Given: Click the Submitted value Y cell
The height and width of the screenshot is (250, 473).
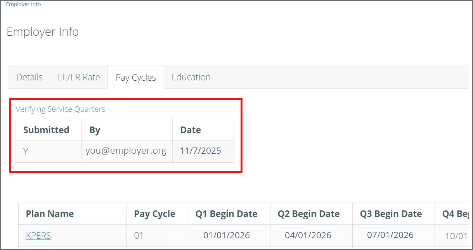Looking at the screenshot, I should coord(26,151).
